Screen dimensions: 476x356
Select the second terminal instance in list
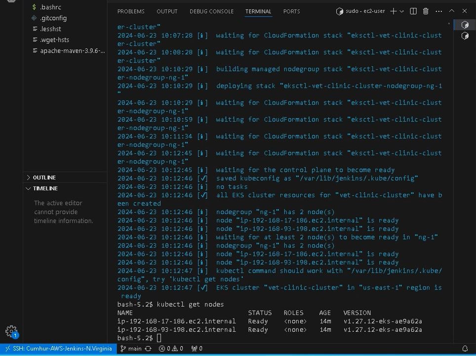coord(465,36)
